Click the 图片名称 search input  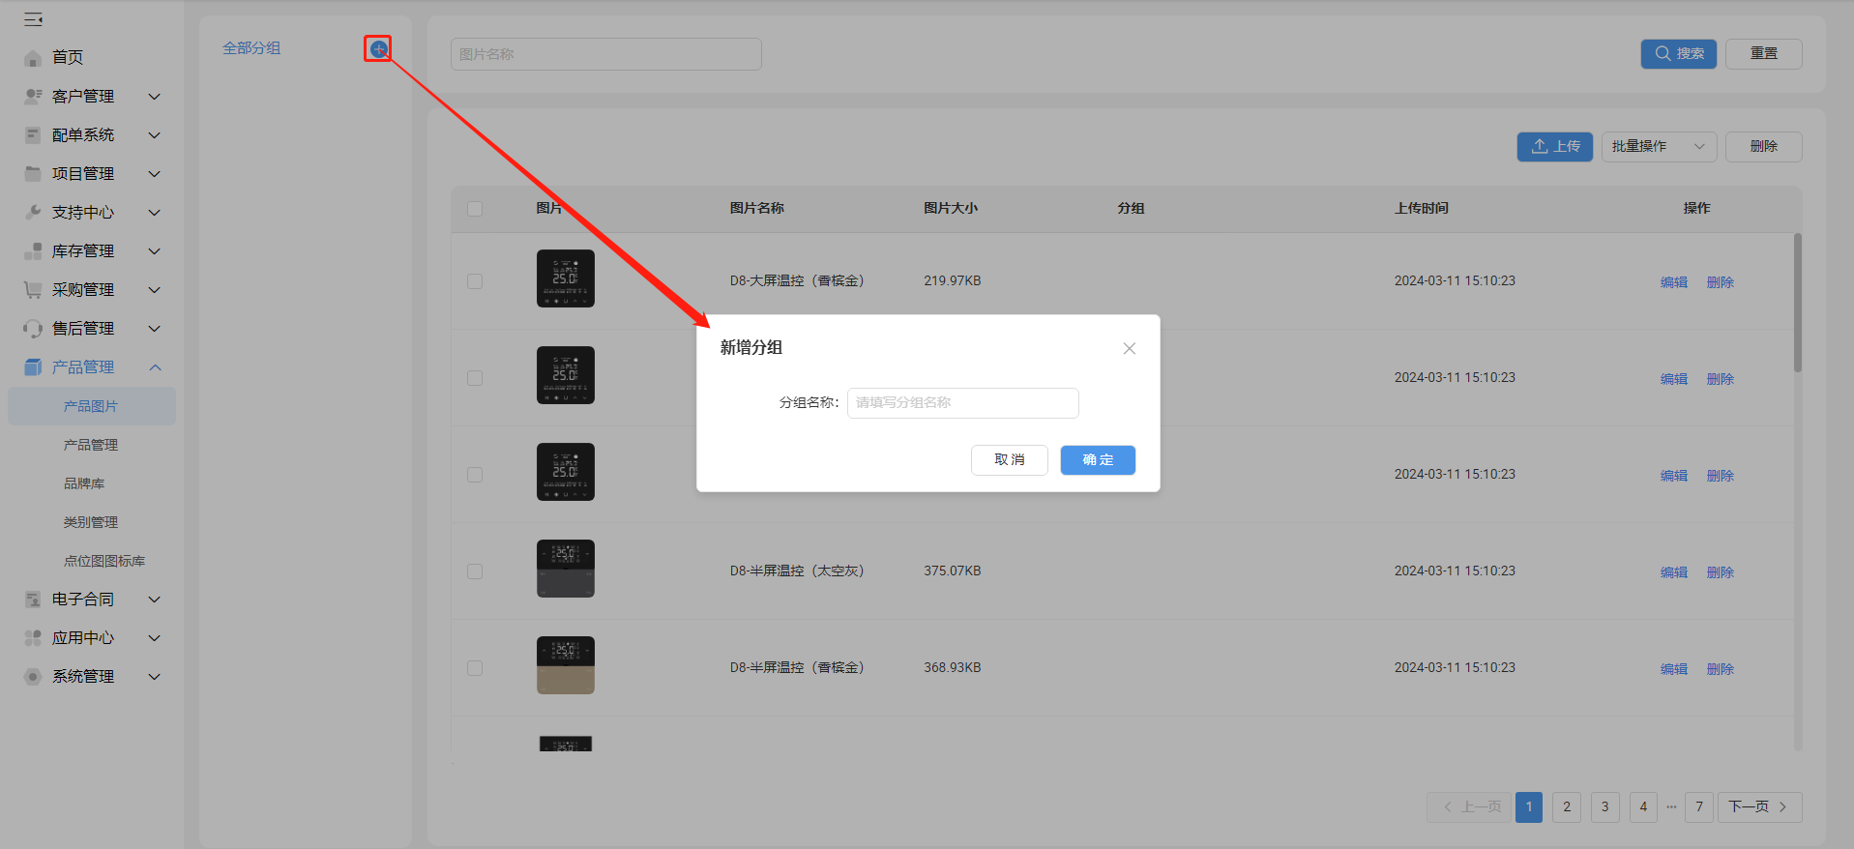(606, 54)
